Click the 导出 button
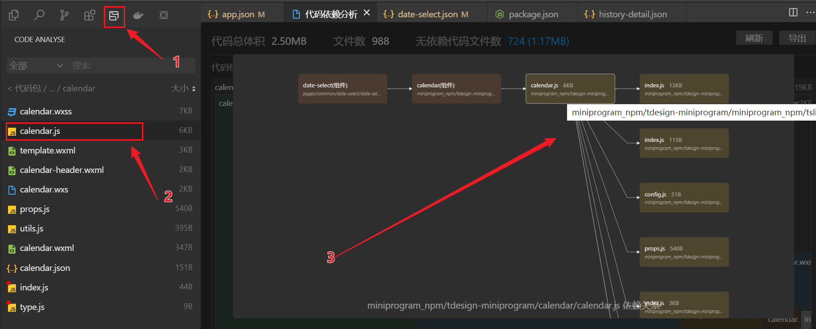Screen dimensions: 816x329 click(797, 38)
